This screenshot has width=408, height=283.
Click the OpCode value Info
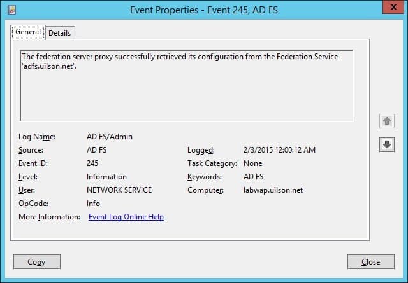93,204
